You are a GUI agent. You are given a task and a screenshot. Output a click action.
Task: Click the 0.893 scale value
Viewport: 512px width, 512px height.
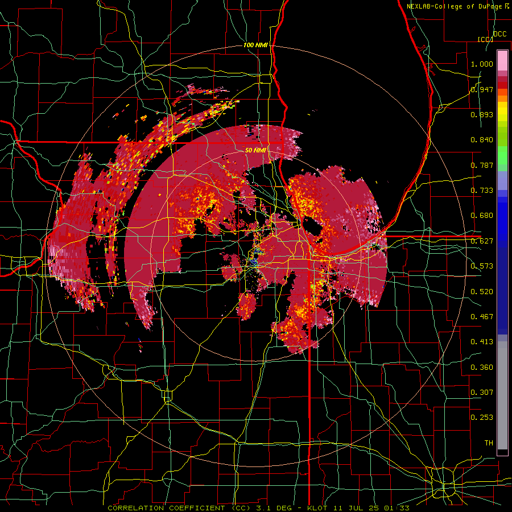[x=482, y=114]
